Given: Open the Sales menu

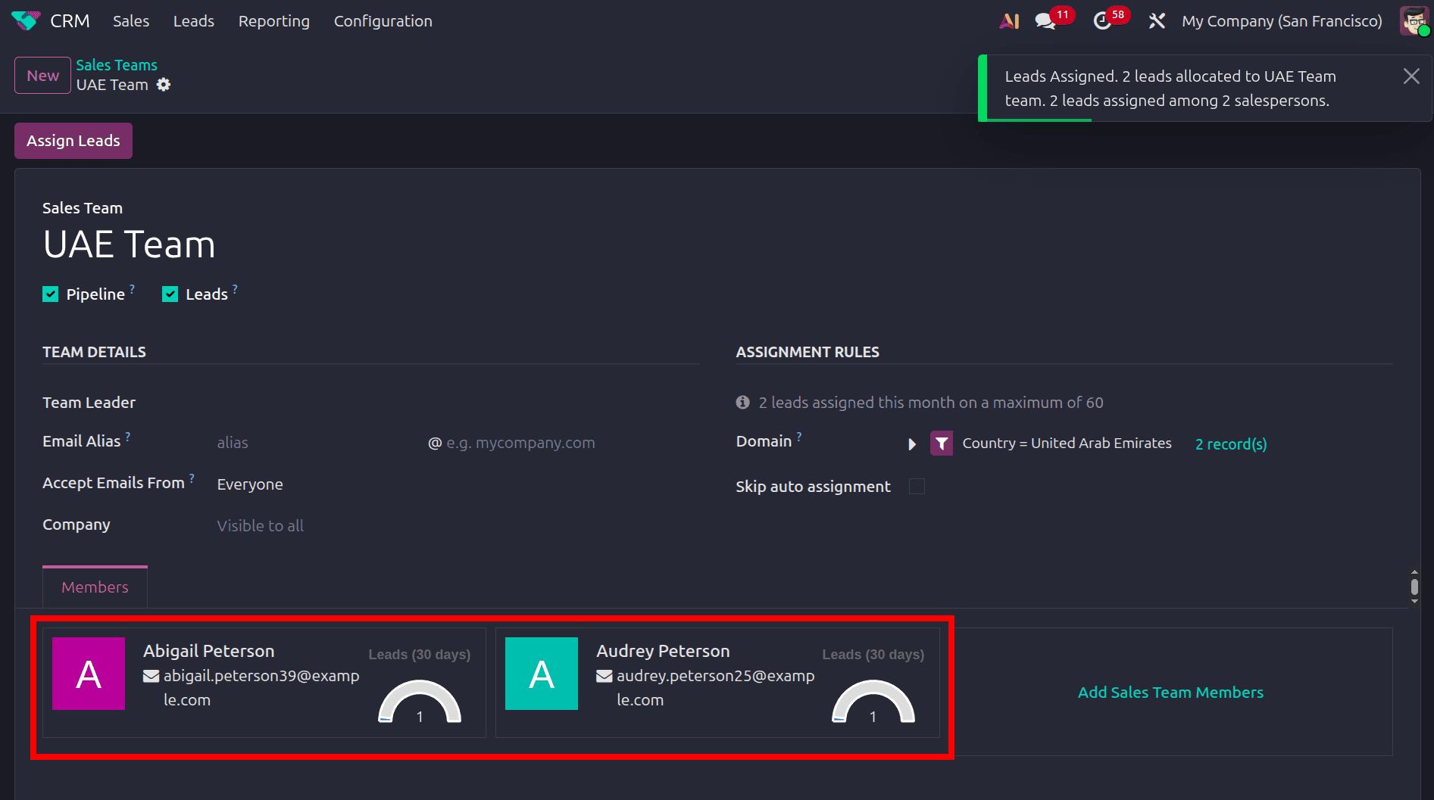Looking at the screenshot, I should coord(131,21).
